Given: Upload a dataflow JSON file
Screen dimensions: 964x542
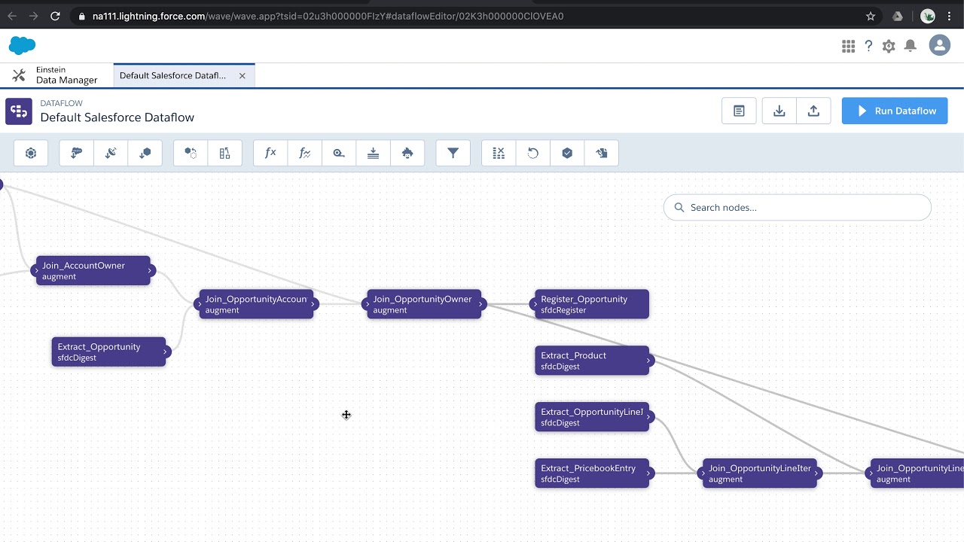Looking at the screenshot, I should click(813, 111).
